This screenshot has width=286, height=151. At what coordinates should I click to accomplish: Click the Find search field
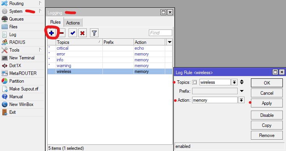(160, 33)
